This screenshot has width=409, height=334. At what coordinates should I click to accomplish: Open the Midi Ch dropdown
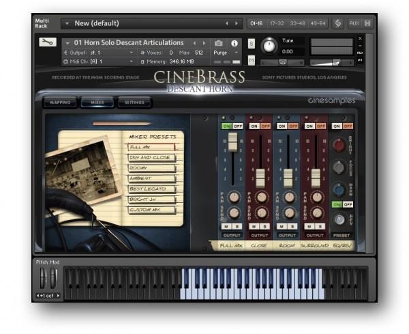tap(131, 61)
